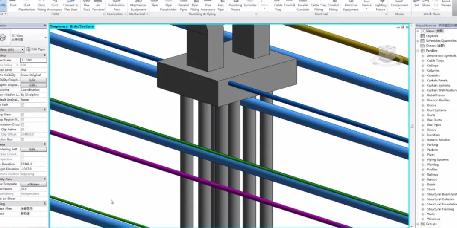This screenshot has width=457, height=228.
Task: Click Edit for Visibility/Graphics Overrides
Action: point(33,80)
